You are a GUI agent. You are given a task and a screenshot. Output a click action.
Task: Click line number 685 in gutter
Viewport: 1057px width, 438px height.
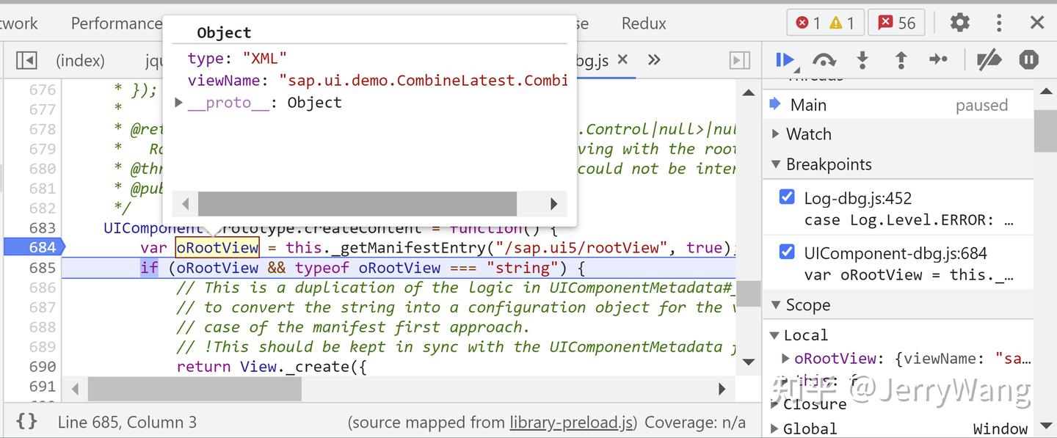43,268
